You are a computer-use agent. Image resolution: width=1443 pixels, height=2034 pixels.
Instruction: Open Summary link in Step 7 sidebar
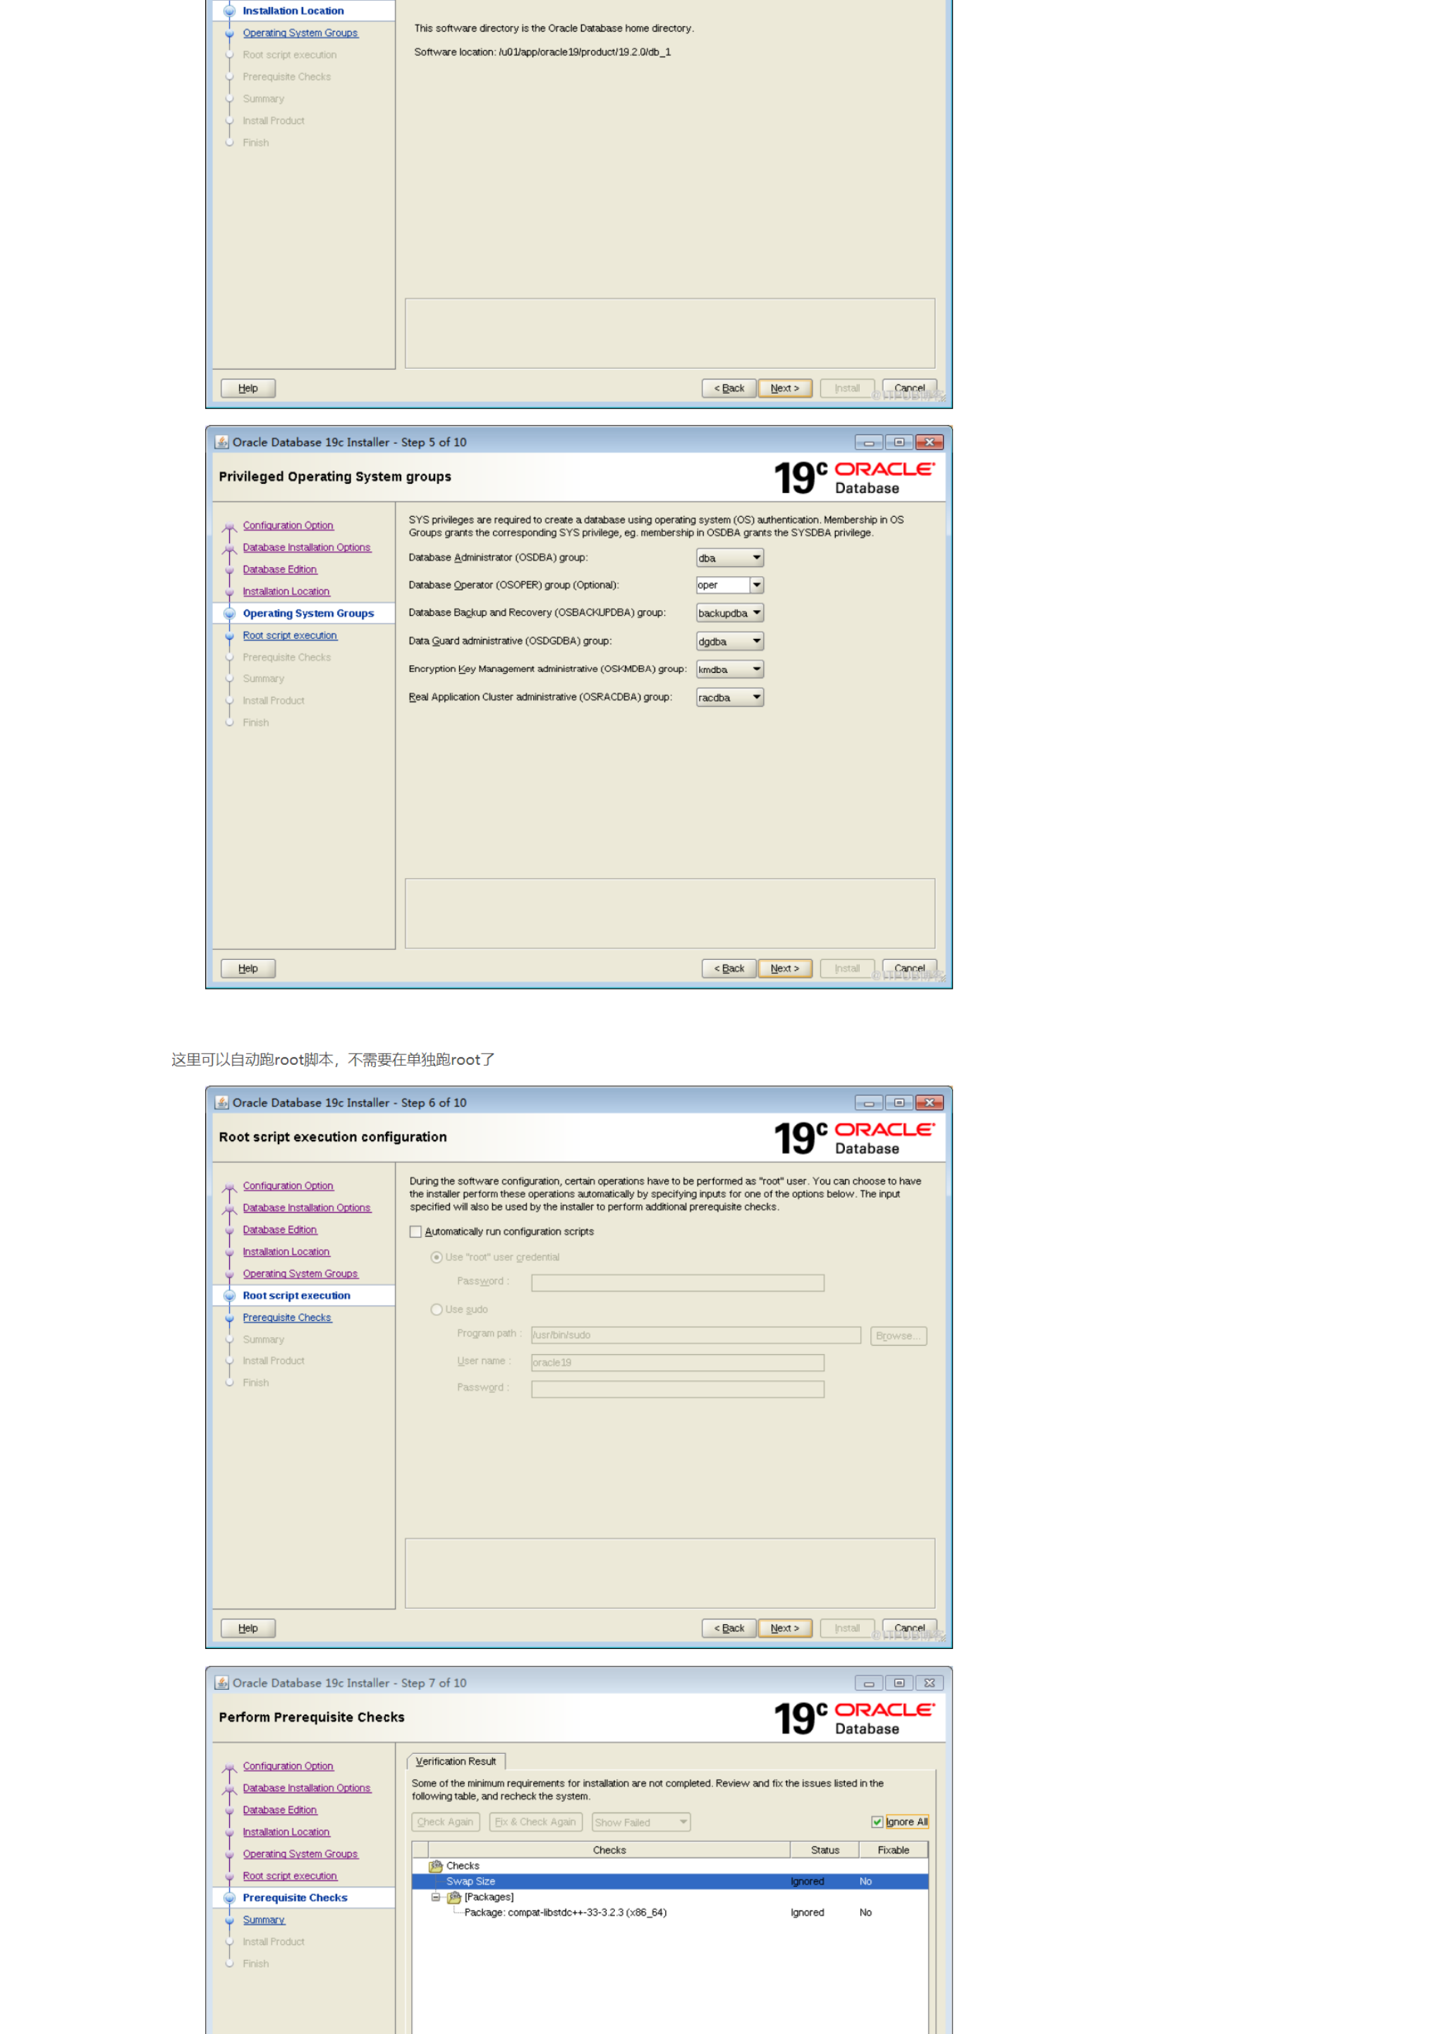pyautogui.click(x=264, y=1920)
